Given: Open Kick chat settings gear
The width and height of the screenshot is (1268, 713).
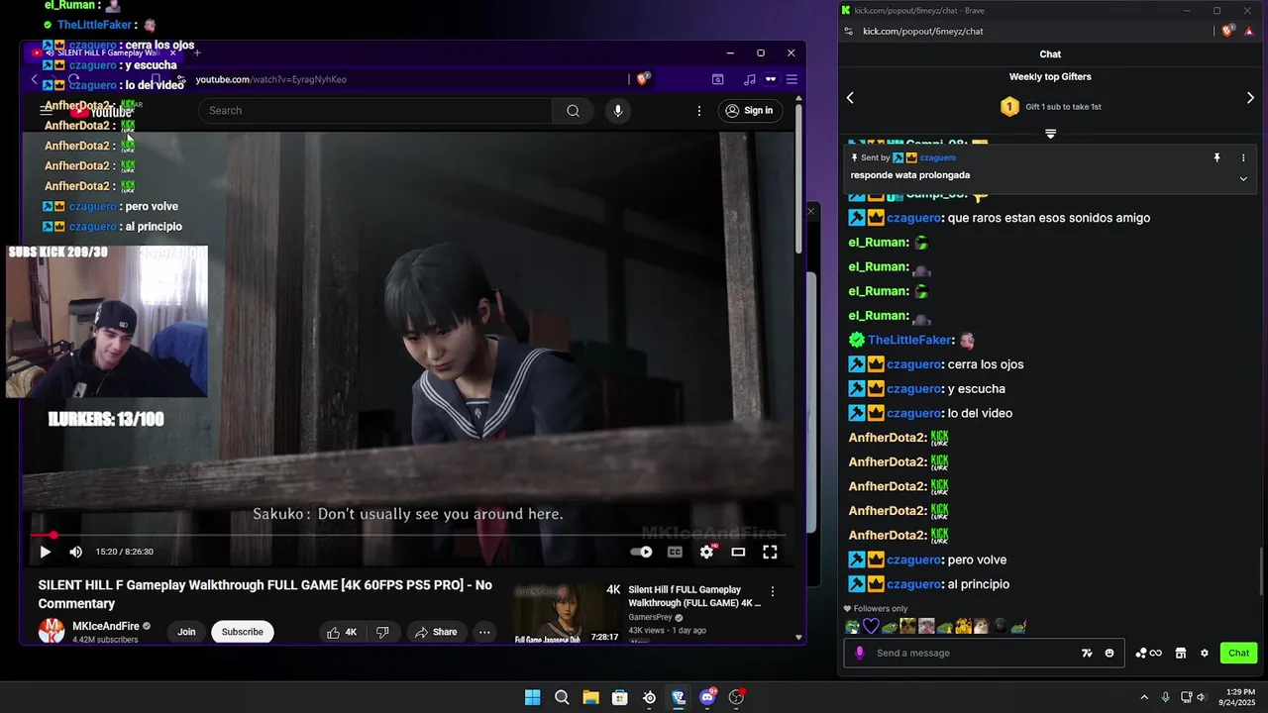Looking at the screenshot, I should [1205, 653].
